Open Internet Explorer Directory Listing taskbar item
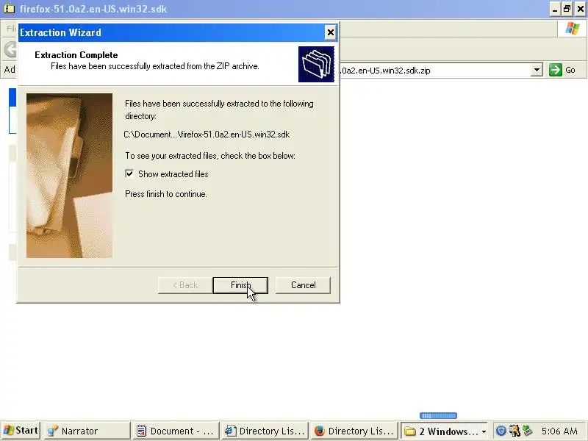 [265, 431]
